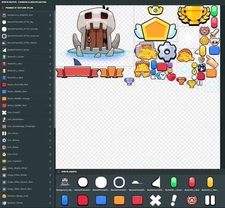This screenshot has height=208, width=225.
Task: Select the white circle banner frame in Sprite Assets
Action: tap(83, 182)
